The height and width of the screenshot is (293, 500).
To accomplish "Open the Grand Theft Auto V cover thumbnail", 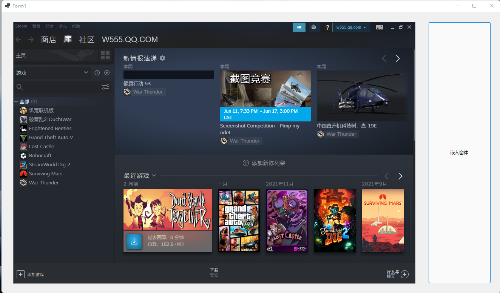I will pos(239,221).
